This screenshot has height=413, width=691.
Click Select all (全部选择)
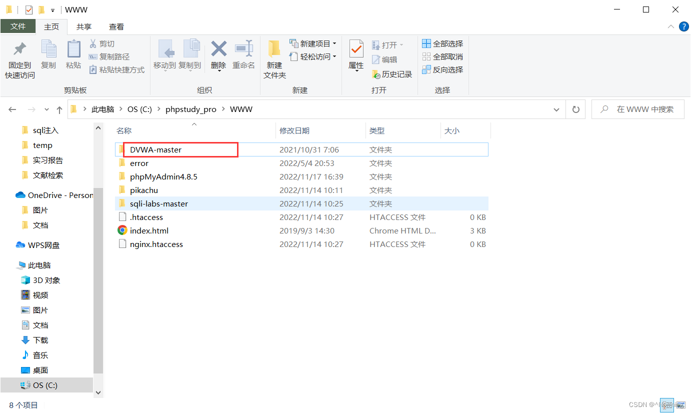[x=443, y=44]
